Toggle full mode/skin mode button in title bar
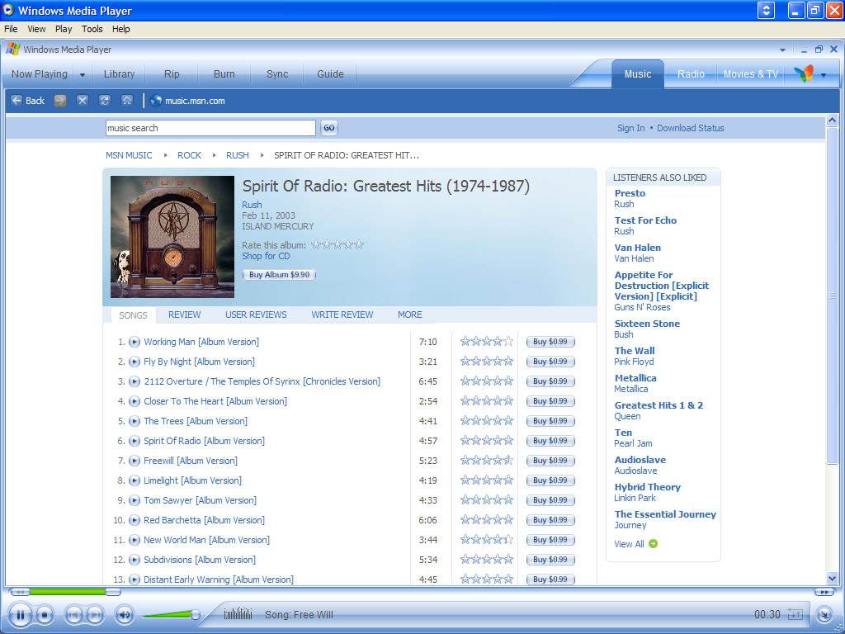This screenshot has width=845, height=634. (x=767, y=11)
